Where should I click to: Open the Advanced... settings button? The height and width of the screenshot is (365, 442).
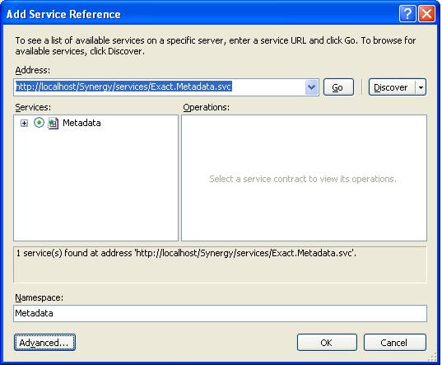click(x=44, y=343)
